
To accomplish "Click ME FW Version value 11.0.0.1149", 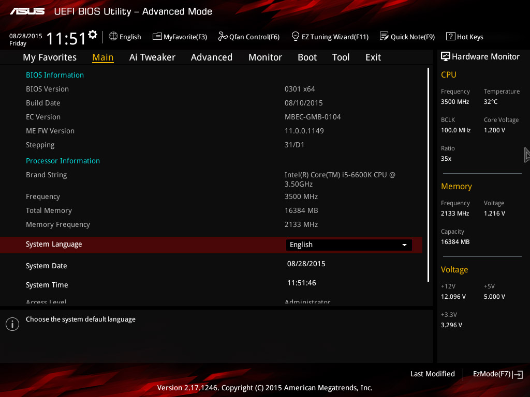I will tap(304, 131).
